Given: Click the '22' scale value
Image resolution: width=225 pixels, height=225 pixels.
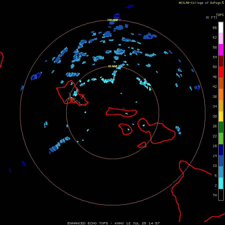Looking at the screenshot, I should 215,136.
